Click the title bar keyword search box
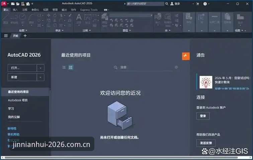 coord(145,4)
